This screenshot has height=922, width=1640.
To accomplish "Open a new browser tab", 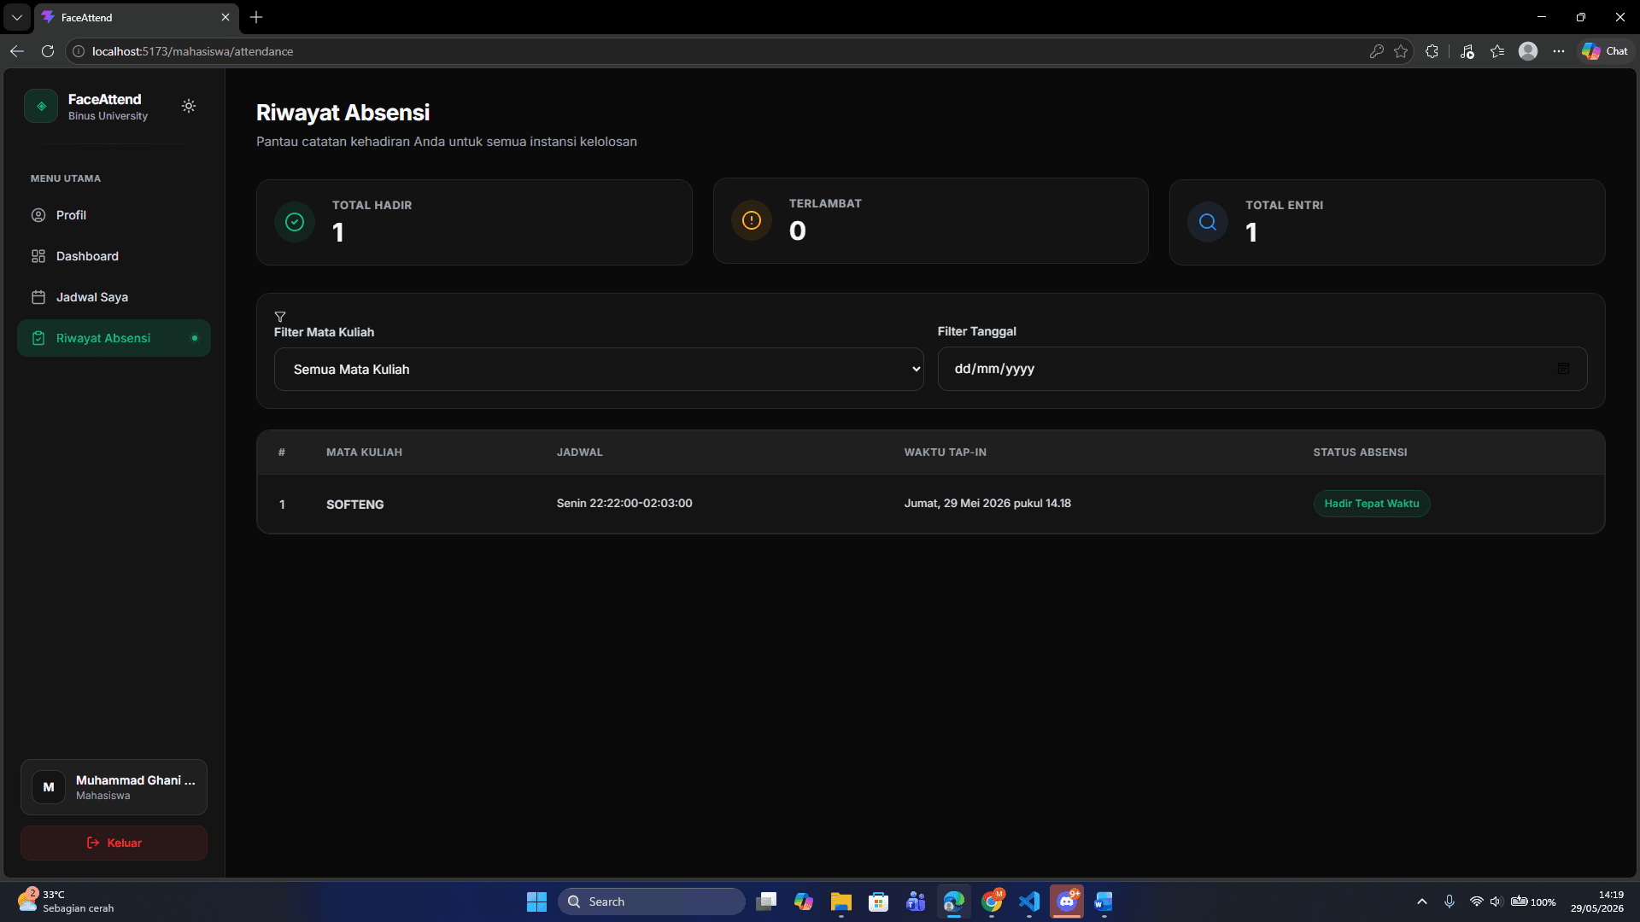I will point(256,17).
